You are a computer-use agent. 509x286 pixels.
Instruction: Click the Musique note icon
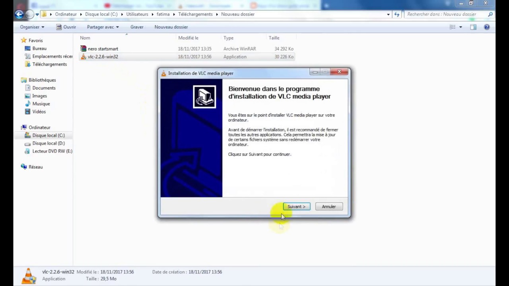coord(27,104)
